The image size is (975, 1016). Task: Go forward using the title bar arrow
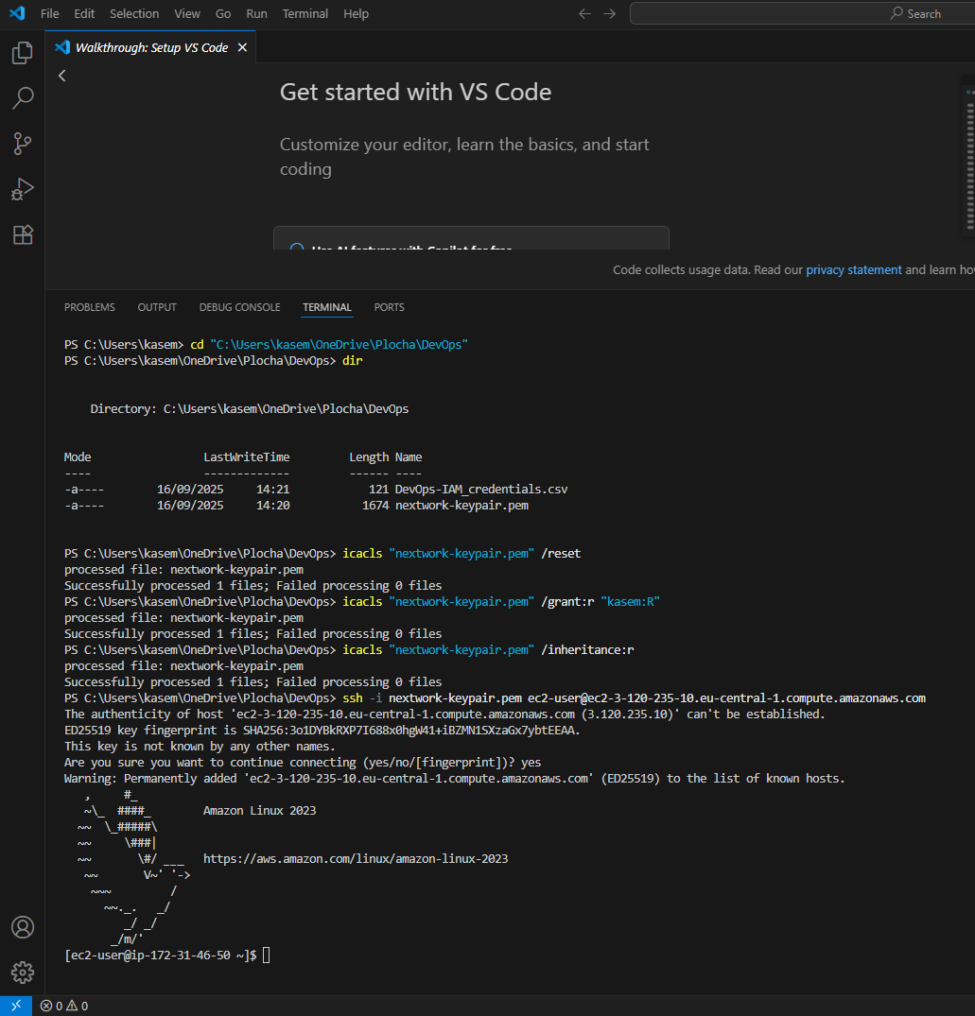tap(609, 13)
